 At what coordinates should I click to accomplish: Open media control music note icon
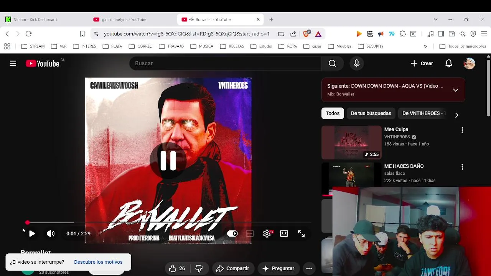coord(430,34)
